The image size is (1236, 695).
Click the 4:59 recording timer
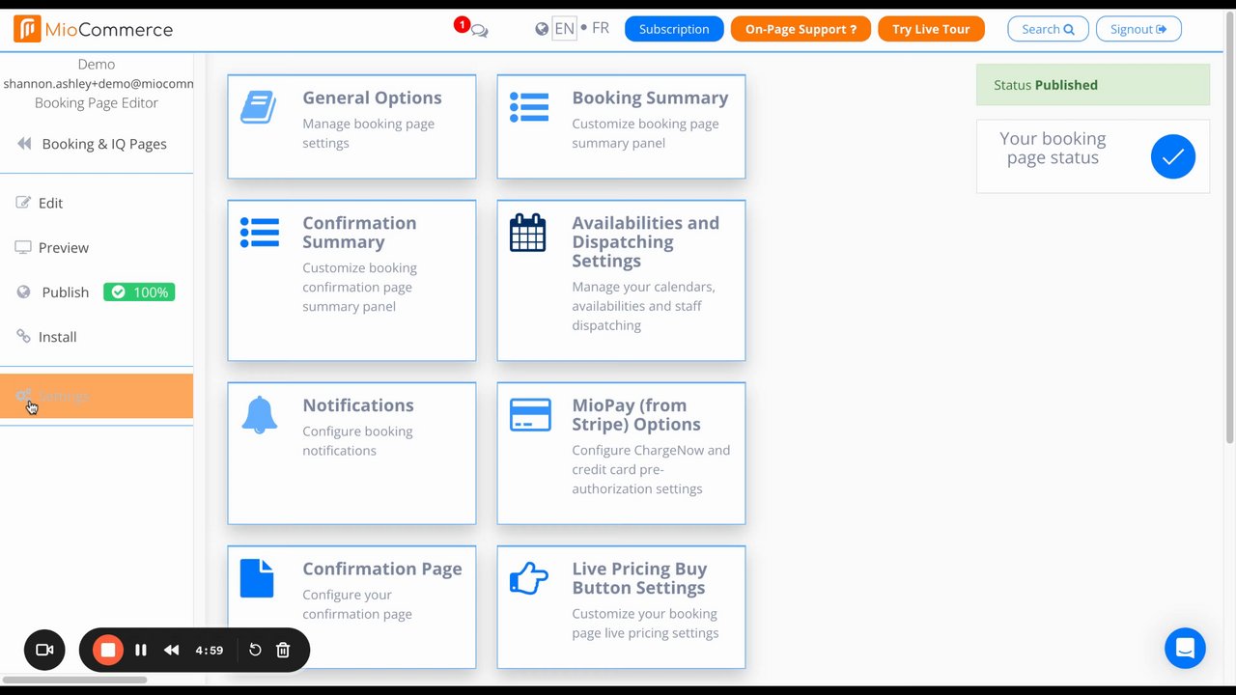click(210, 651)
